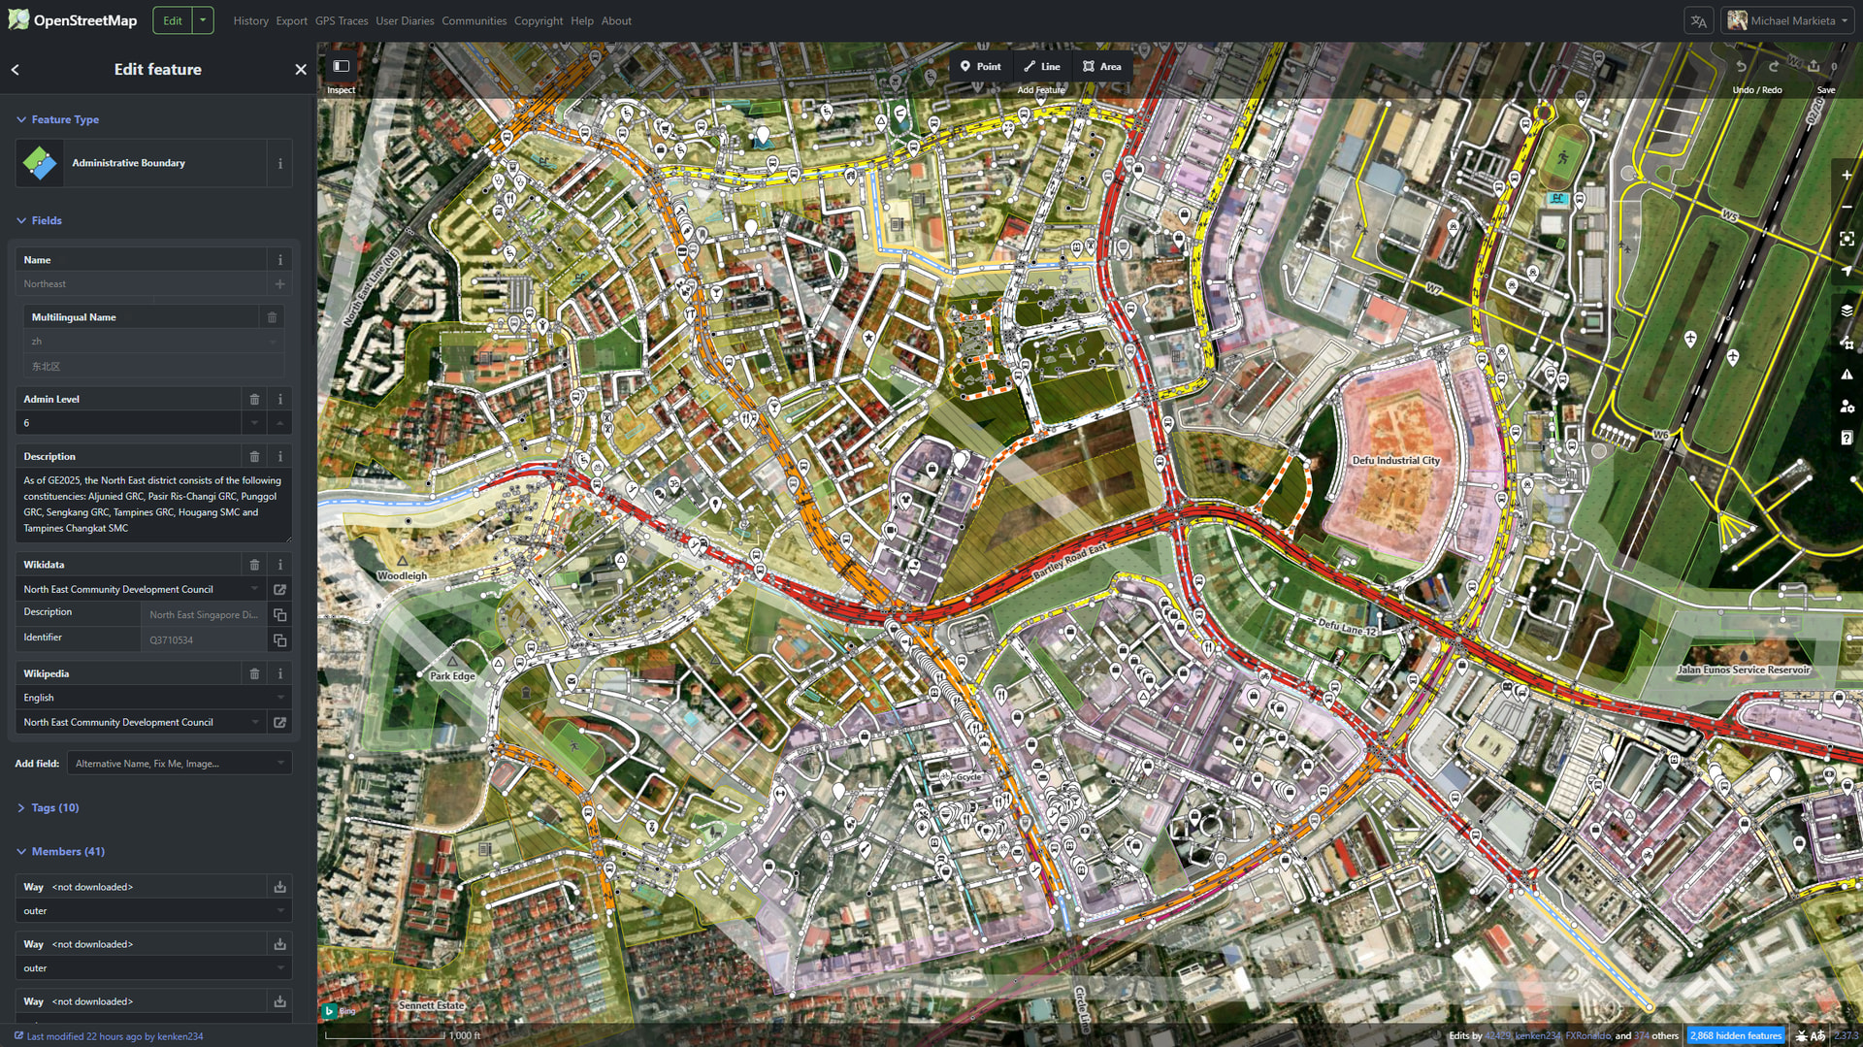Open the History menu item
This screenshot has height=1047, width=1863.
point(250,20)
